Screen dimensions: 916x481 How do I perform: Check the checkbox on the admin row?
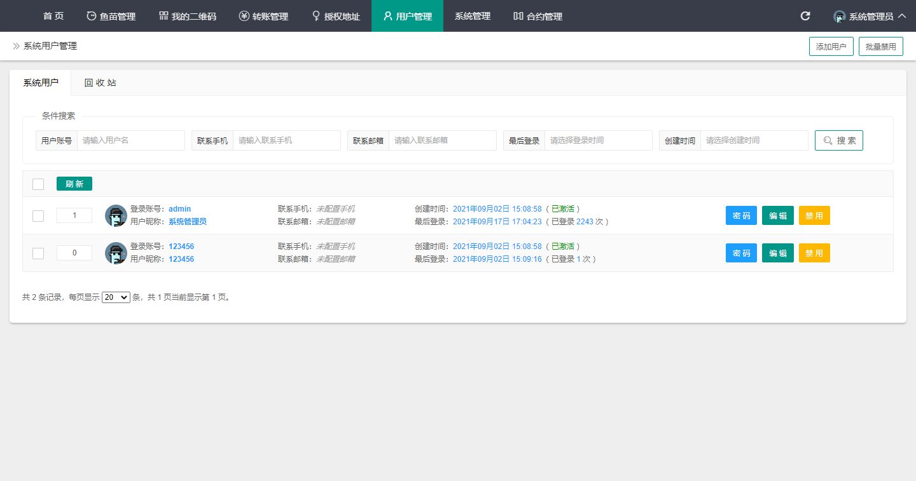(x=38, y=215)
